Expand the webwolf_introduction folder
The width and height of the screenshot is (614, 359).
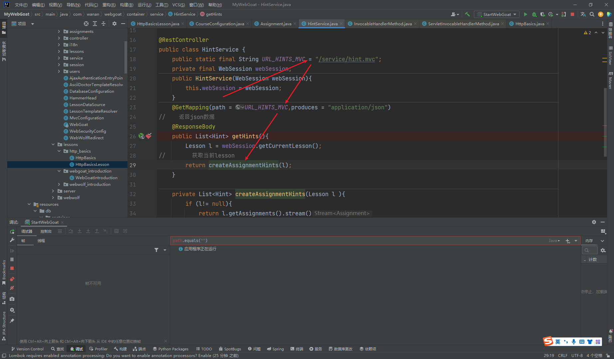(x=59, y=184)
